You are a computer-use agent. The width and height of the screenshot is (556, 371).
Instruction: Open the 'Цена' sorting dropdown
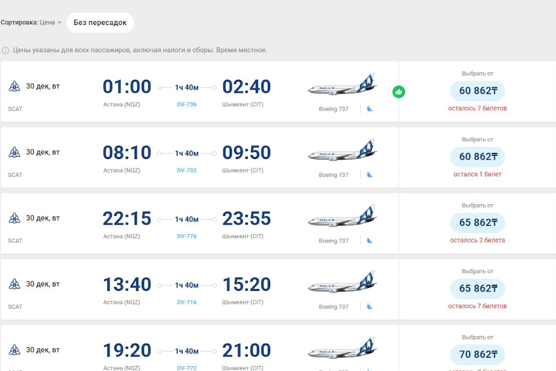point(51,23)
